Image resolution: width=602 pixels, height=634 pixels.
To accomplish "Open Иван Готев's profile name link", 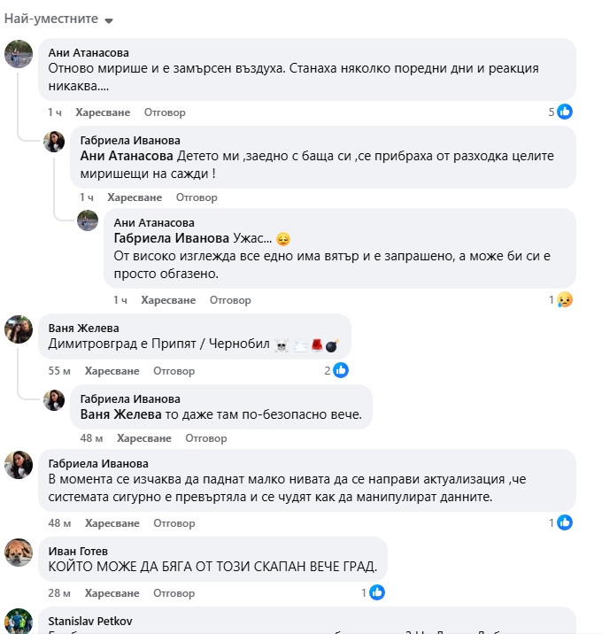I will (x=80, y=550).
